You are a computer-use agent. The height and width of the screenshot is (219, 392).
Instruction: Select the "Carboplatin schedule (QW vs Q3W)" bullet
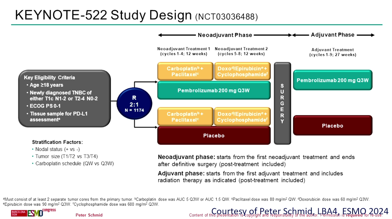pyautogui.click(x=73, y=164)
